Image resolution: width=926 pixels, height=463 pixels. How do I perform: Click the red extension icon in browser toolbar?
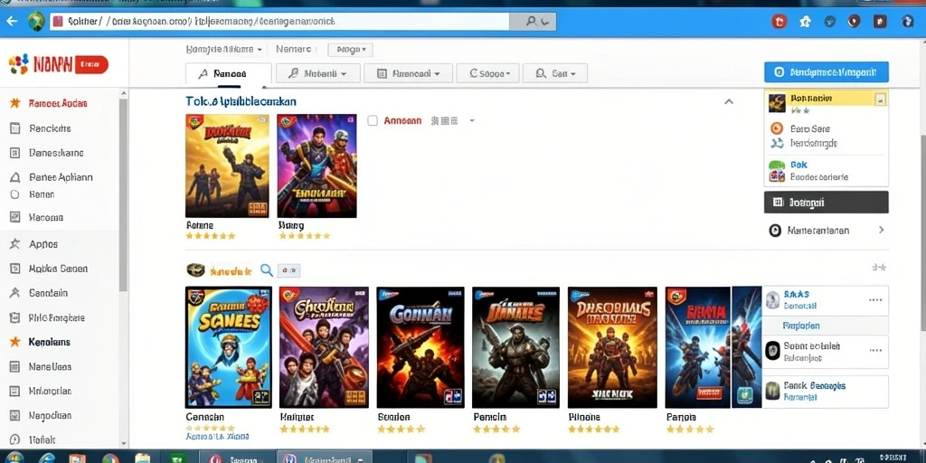click(x=780, y=22)
